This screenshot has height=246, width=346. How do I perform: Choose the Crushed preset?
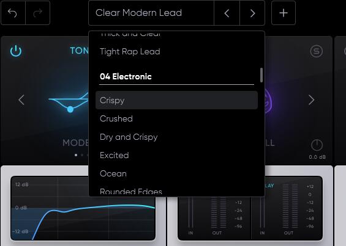[x=176, y=118]
